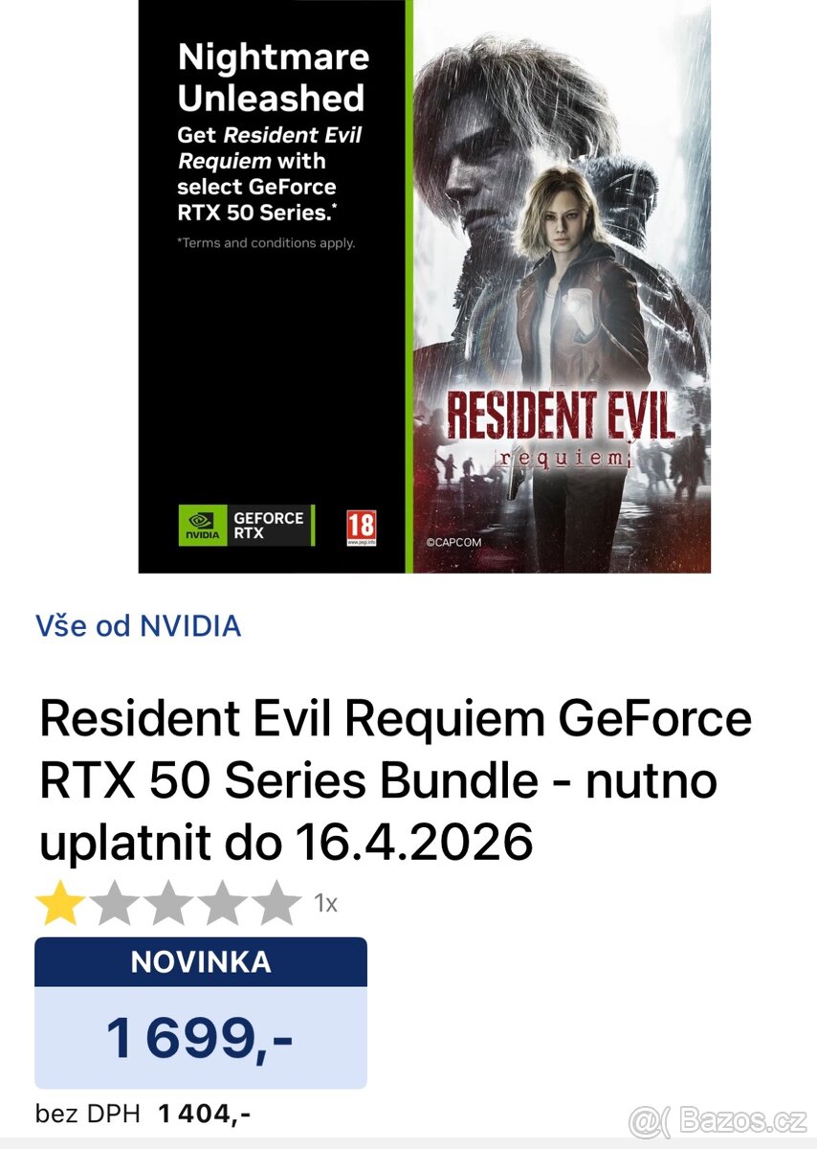Click the Resident Evil Requiem bundle title
This screenshot has width=817, height=1149.
(x=396, y=780)
